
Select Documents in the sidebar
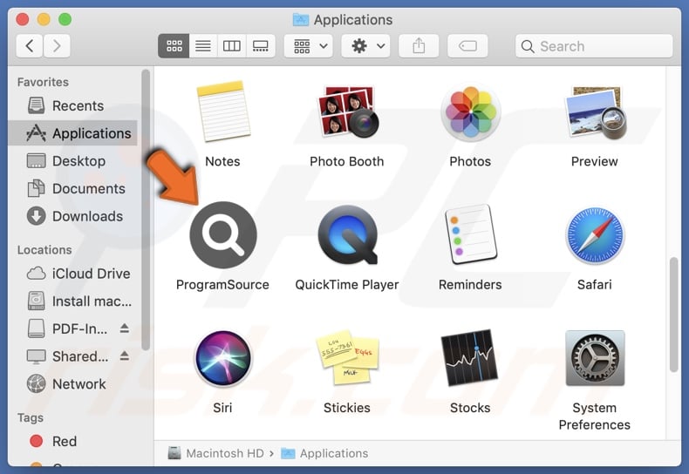click(x=72, y=189)
